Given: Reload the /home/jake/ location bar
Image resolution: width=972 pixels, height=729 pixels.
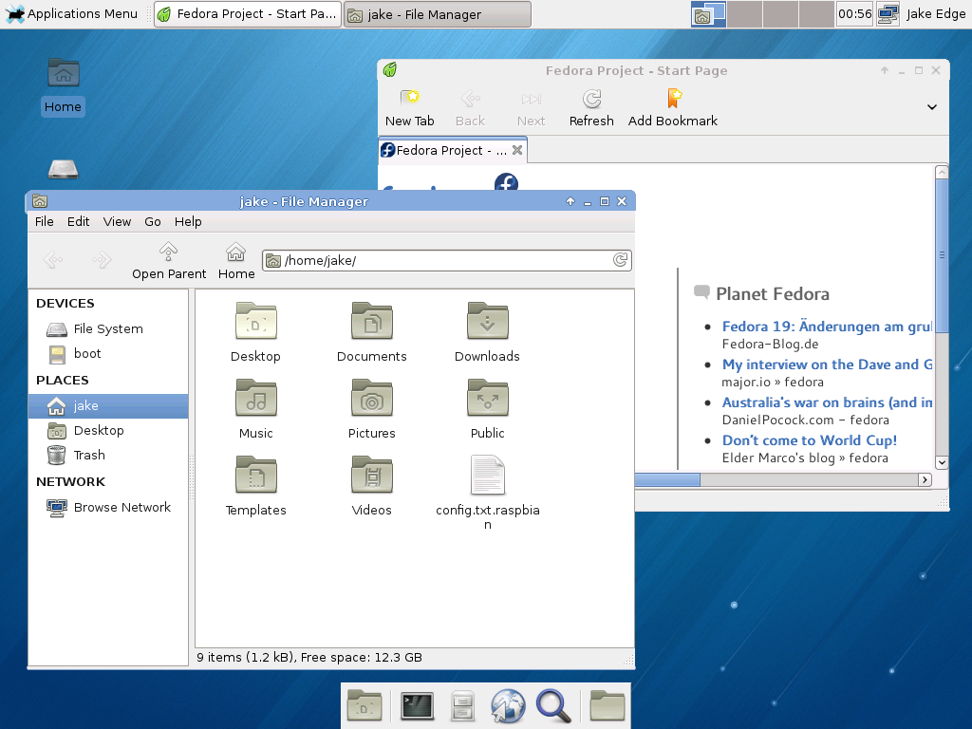Looking at the screenshot, I should [x=620, y=260].
